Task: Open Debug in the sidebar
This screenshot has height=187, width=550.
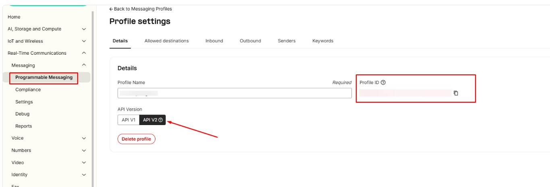Action: (22, 114)
